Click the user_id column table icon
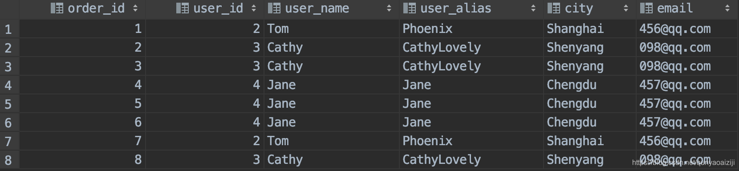The image size is (739, 171). [x=183, y=8]
